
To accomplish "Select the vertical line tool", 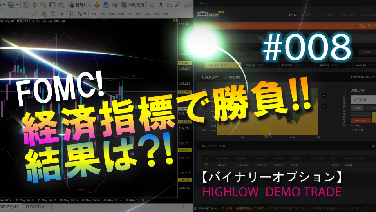I will (x=17, y=14).
